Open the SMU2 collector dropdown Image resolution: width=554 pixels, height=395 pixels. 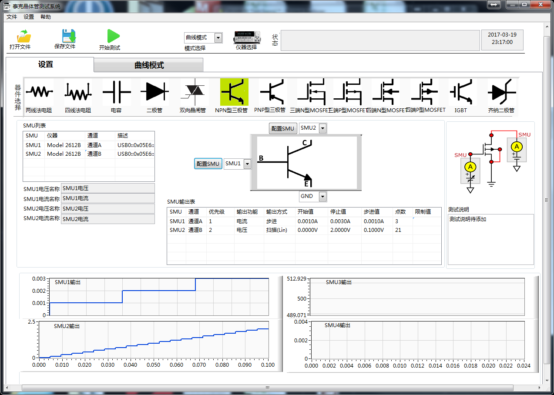322,128
